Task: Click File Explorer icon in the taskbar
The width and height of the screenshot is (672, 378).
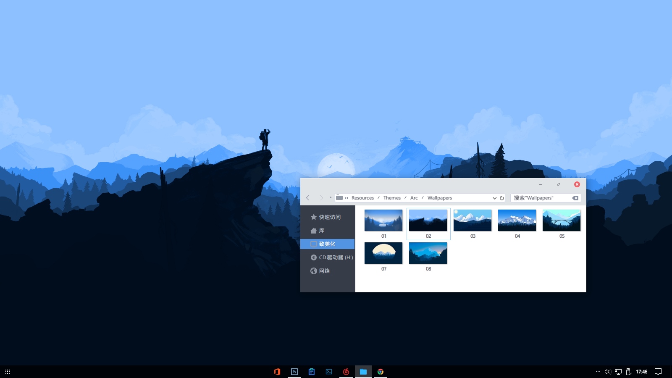Action: coord(363,372)
